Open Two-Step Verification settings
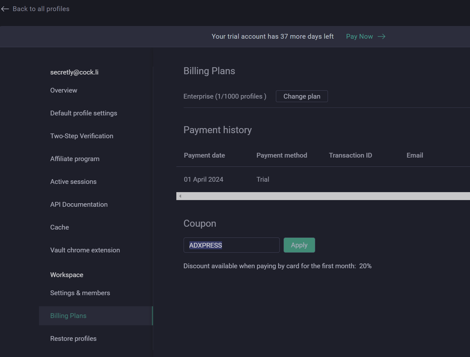The height and width of the screenshot is (357, 470). click(x=82, y=136)
